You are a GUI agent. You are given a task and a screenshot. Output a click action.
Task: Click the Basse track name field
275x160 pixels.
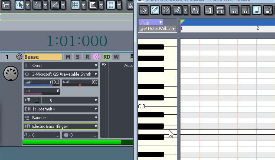pos(43,57)
